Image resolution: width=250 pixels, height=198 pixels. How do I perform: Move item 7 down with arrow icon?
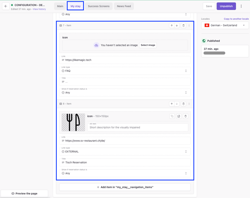(x=177, y=25)
